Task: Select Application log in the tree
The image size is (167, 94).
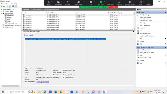Action: pos(10,15)
